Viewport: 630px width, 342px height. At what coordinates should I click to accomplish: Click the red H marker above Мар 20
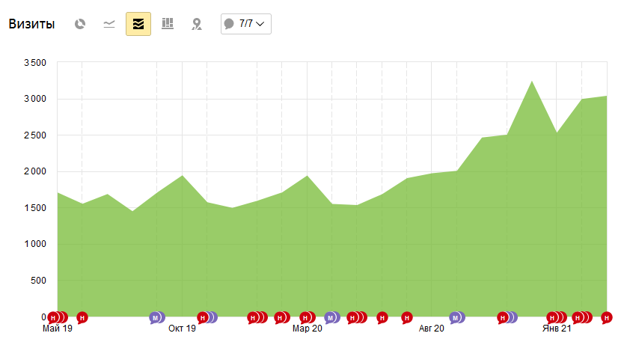[305, 317]
